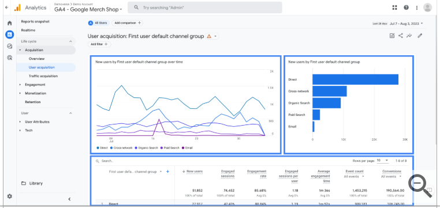Open Admin settings gear icon
This screenshot has height=208, width=440.
coord(10,196)
